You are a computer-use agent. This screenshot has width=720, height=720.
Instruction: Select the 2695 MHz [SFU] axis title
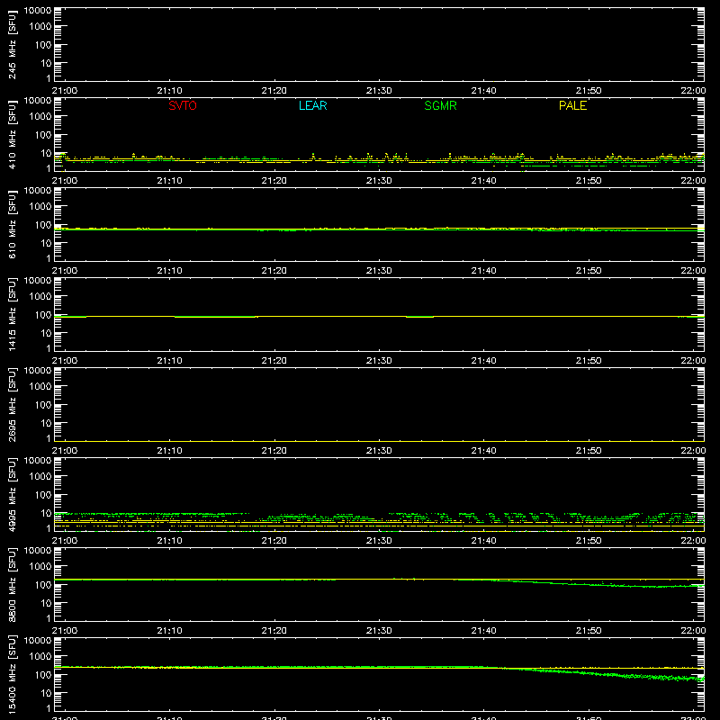click(12, 404)
